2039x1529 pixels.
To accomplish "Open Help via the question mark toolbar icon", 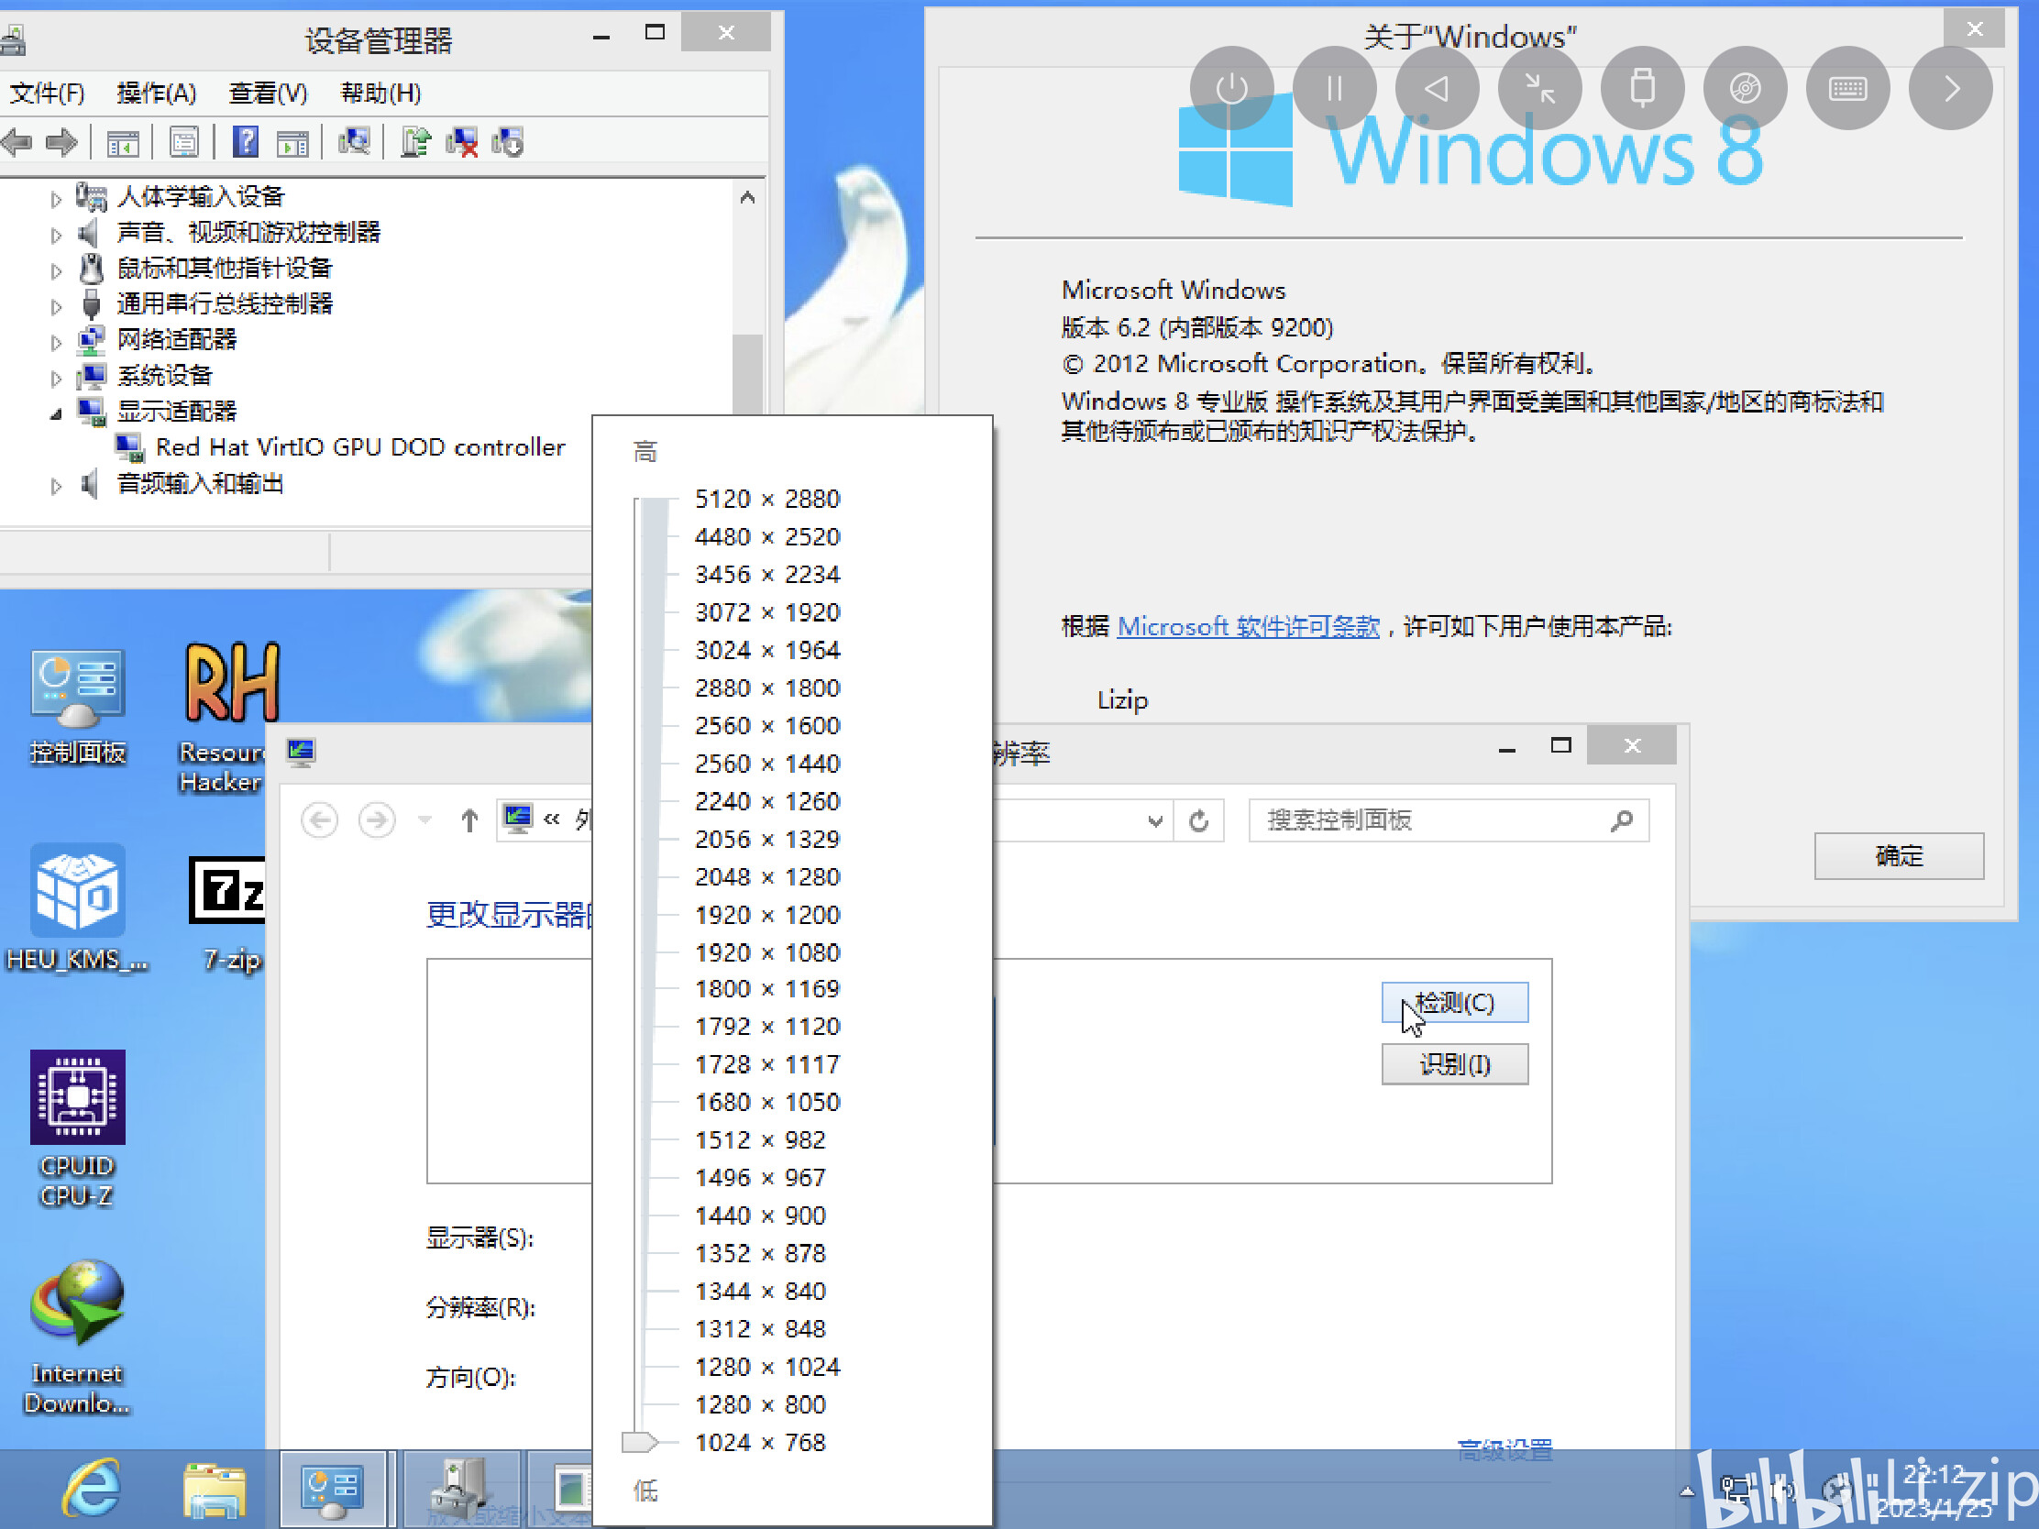I will [246, 142].
